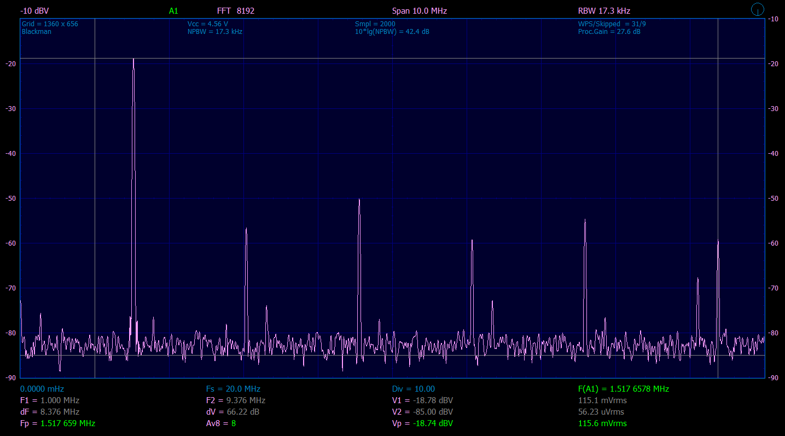Click the Smpl = 2000 readout
Image resolution: width=785 pixels, height=436 pixels.
click(375, 24)
